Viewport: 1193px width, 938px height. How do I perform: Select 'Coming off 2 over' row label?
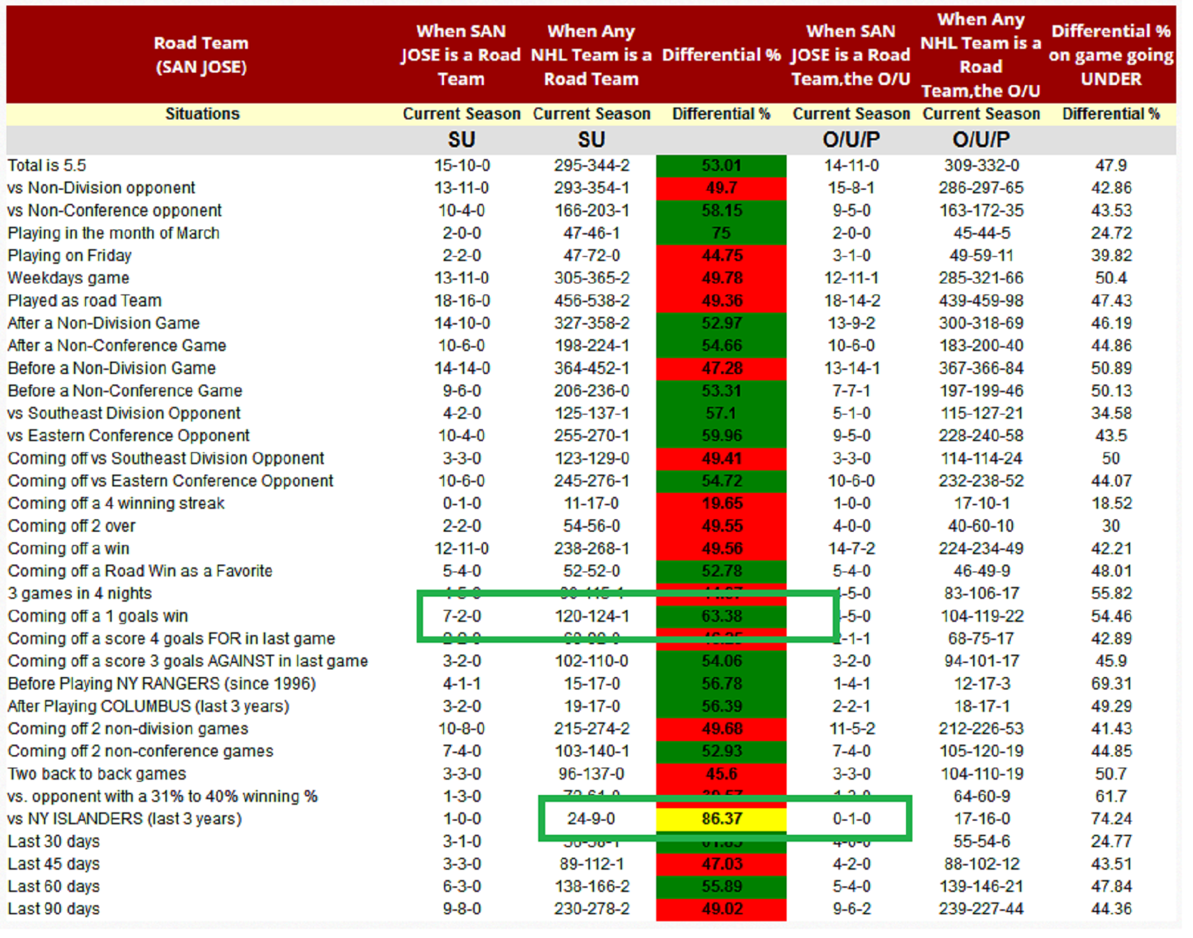click(x=71, y=526)
